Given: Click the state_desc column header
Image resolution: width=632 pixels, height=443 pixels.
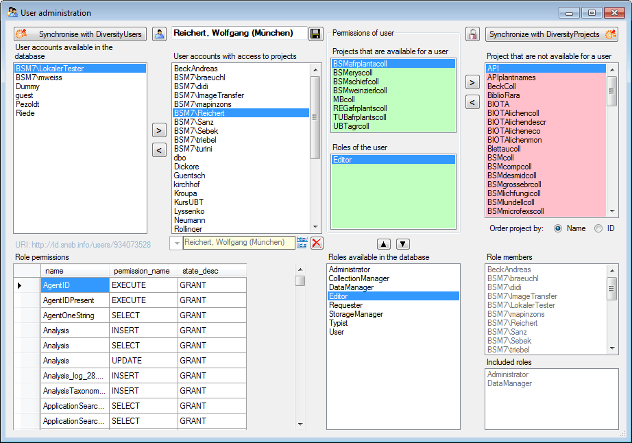Looking at the screenshot, I should [212, 271].
